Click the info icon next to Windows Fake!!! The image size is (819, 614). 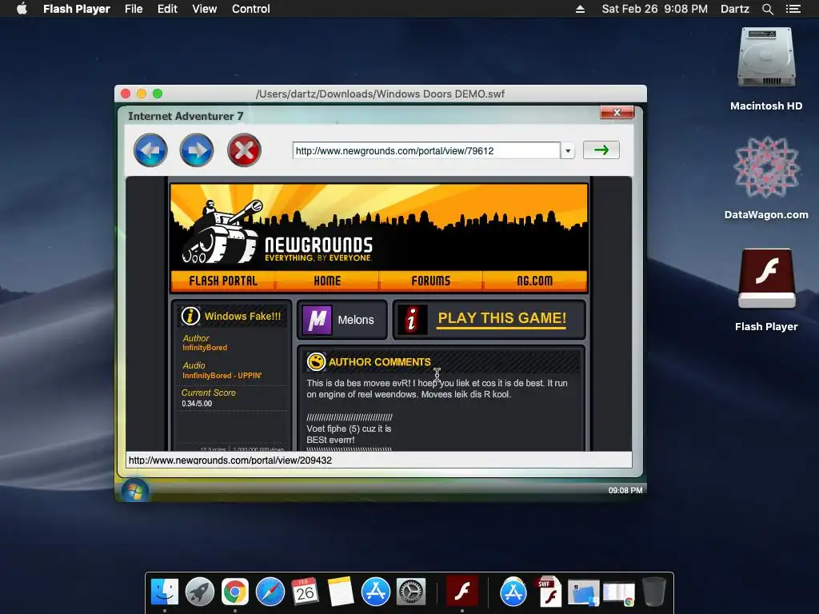click(190, 316)
